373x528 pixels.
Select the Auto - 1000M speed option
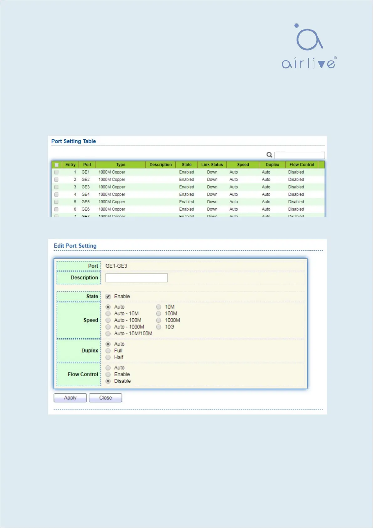tap(108, 327)
